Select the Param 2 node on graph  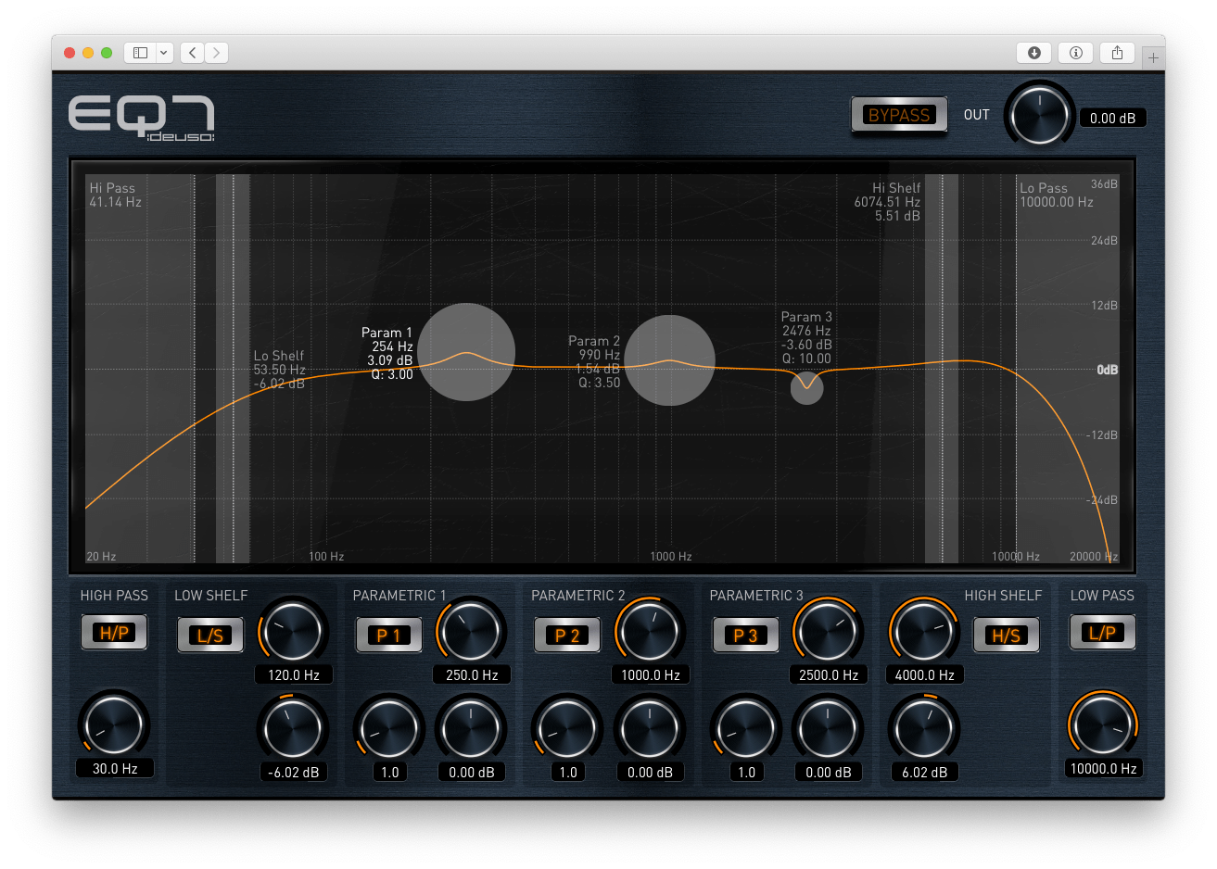pos(669,360)
